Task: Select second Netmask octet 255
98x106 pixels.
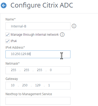Action: 27,70
